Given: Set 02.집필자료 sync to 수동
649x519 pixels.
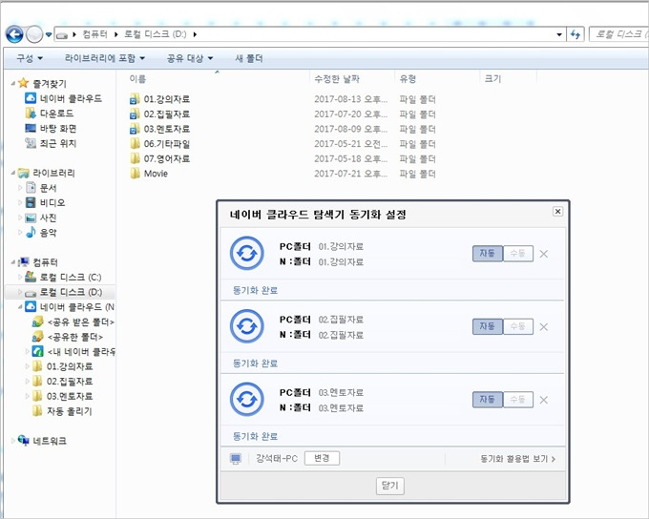Looking at the screenshot, I should [x=518, y=326].
